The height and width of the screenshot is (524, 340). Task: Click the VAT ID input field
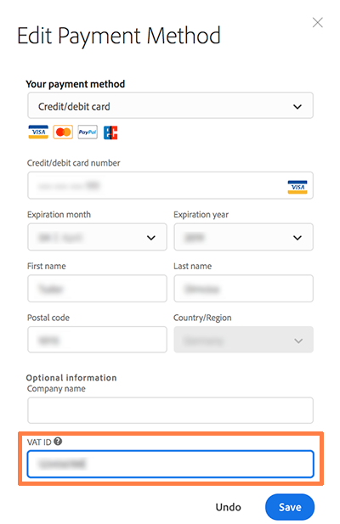pos(170,464)
